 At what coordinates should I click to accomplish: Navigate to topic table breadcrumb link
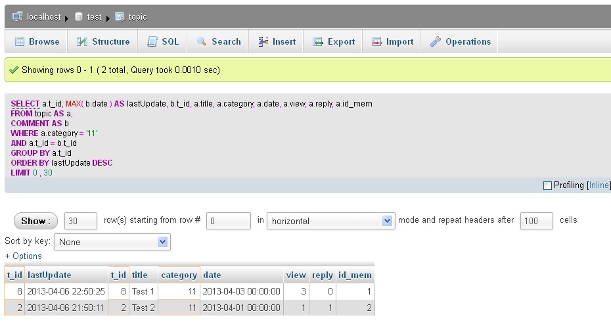(137, 17)
